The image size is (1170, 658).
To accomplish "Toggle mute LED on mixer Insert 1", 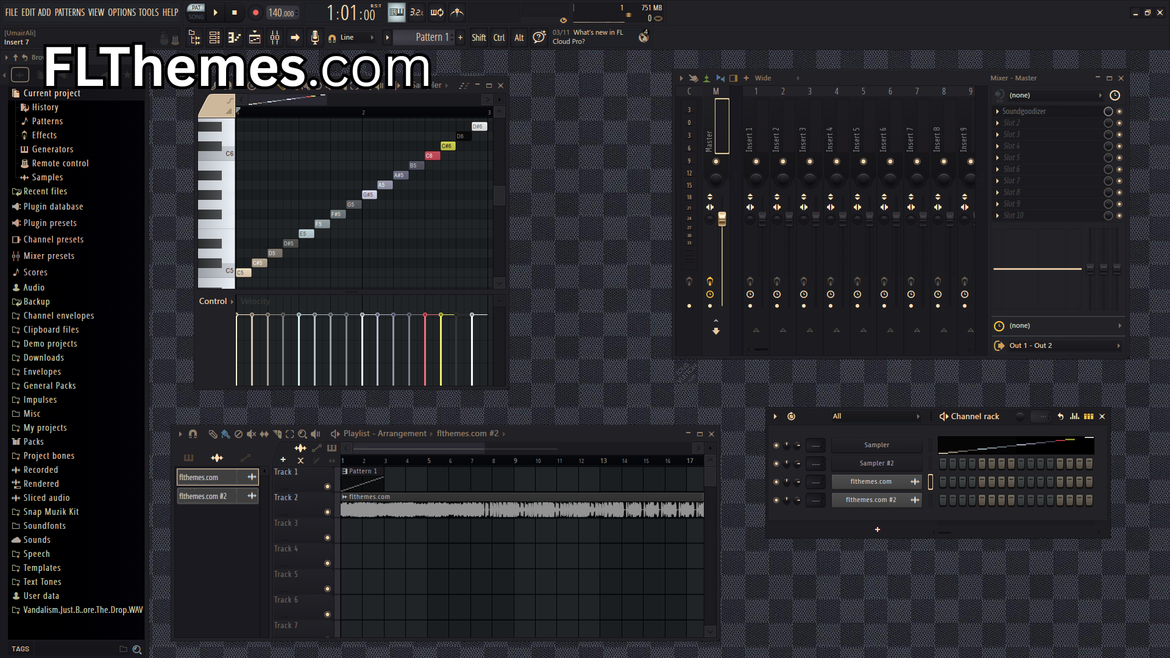I will [756, 161].
